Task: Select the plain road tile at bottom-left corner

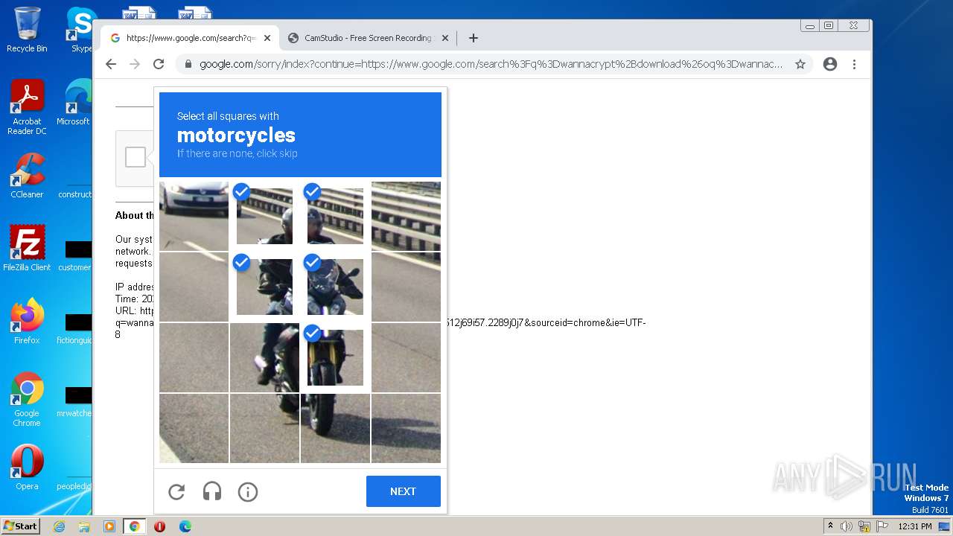Action: pyautogui.click(x=194, y=428)
